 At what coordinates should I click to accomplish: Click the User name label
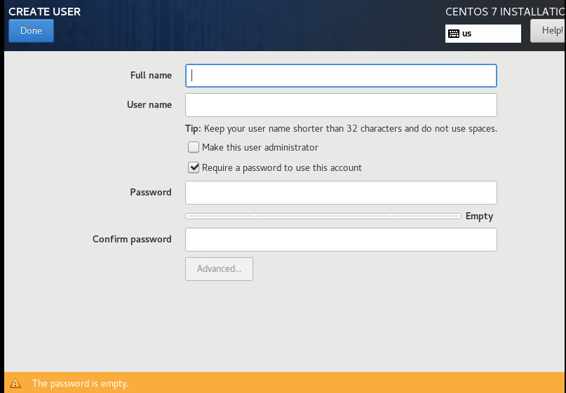(x=149, y=104)
